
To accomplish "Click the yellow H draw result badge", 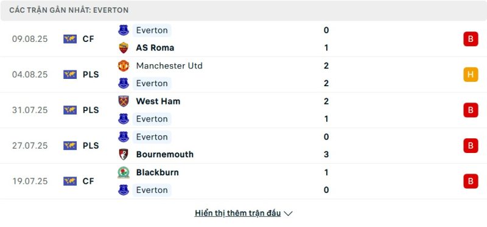I will point(471,75).
